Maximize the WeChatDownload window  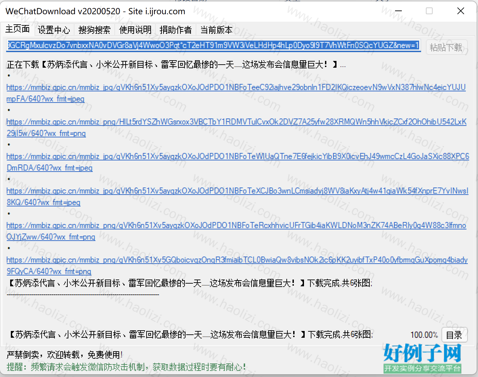429,11
